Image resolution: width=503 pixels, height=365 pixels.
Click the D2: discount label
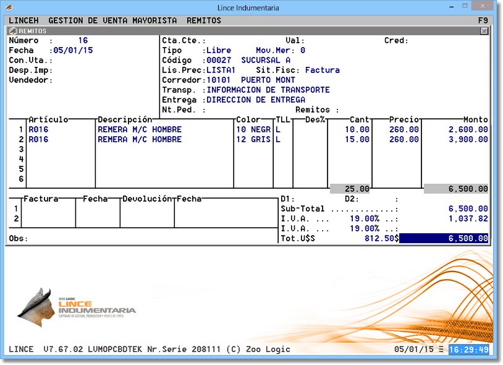[352, 199]
